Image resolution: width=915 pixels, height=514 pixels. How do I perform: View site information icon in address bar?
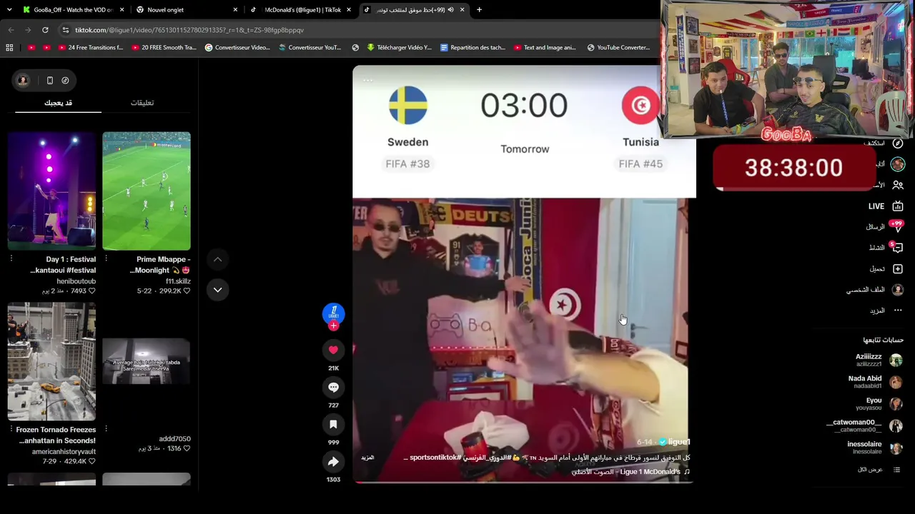65,30
